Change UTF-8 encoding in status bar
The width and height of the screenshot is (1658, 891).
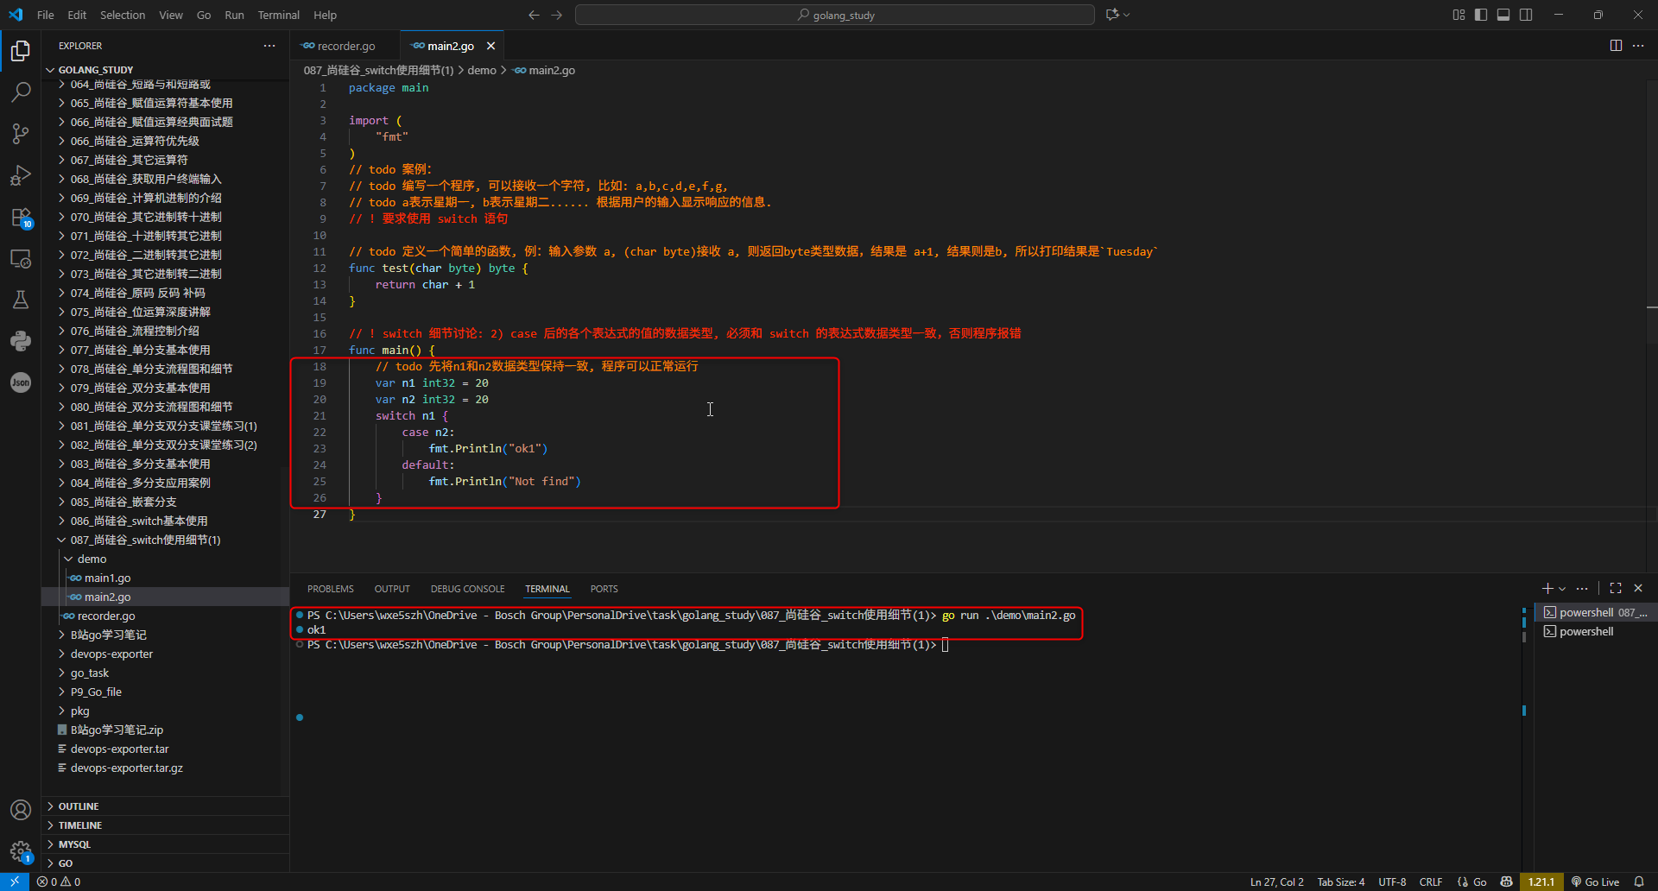(1392, 882)
